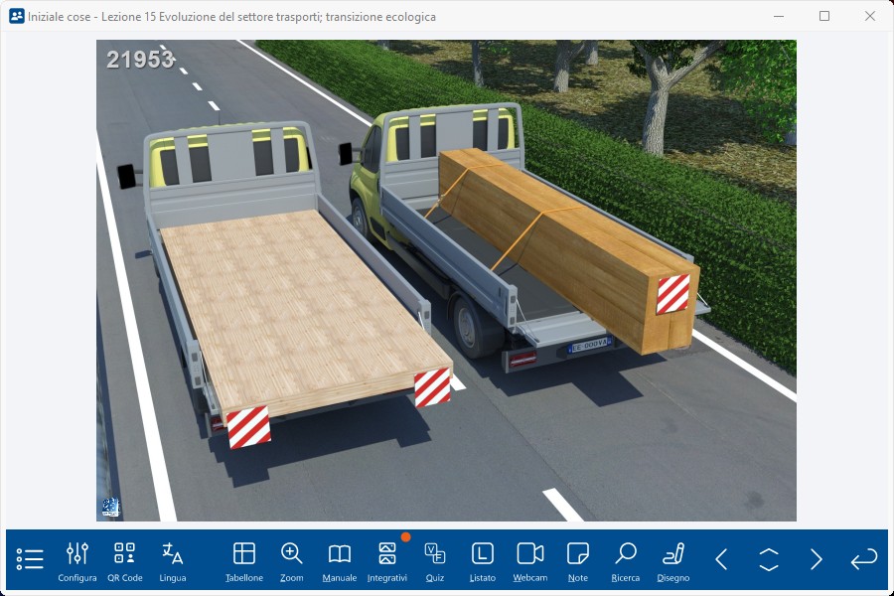
Task: Expand the up/down chevron control
Action: 769,559
